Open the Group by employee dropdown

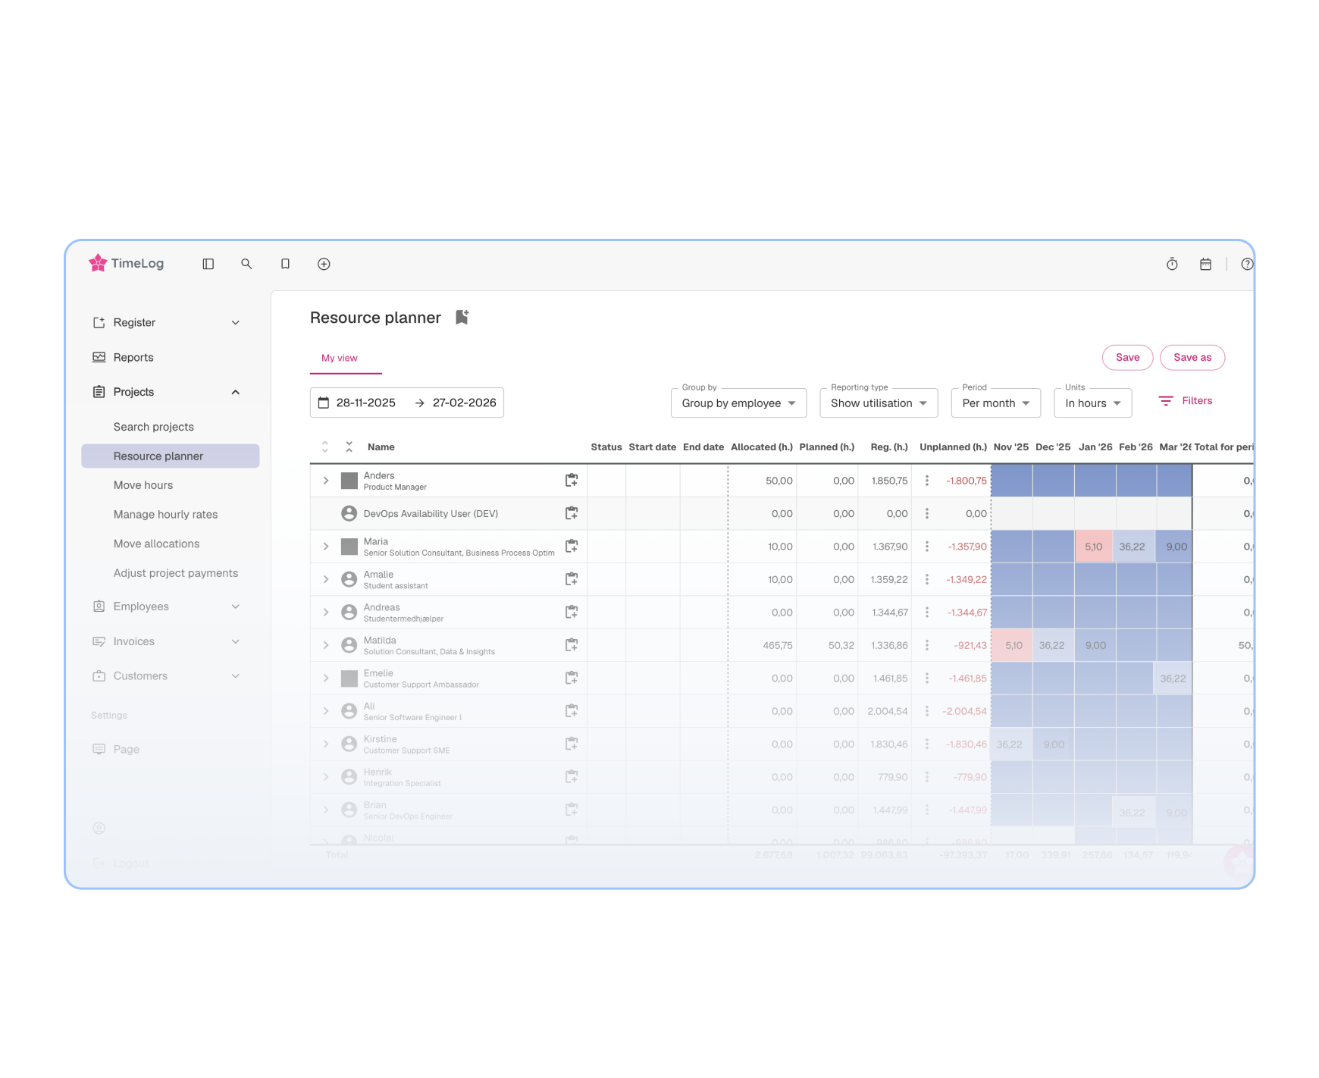point(738,403)
